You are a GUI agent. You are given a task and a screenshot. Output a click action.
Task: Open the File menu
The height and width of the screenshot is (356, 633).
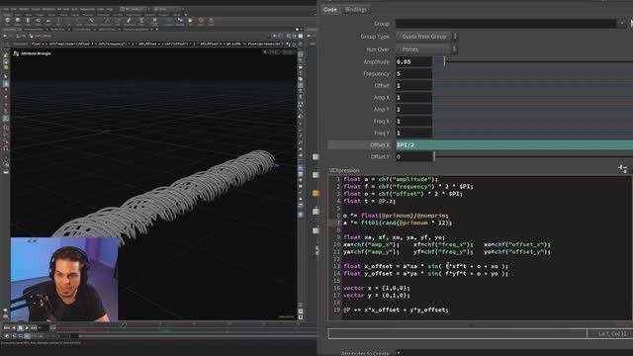coord(6,9)
